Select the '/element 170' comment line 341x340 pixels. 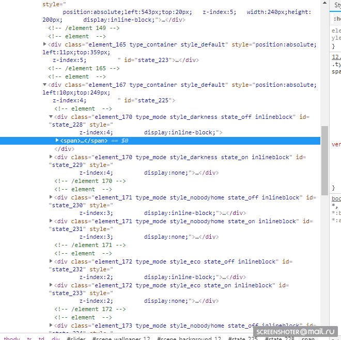(x=90, y=181)
